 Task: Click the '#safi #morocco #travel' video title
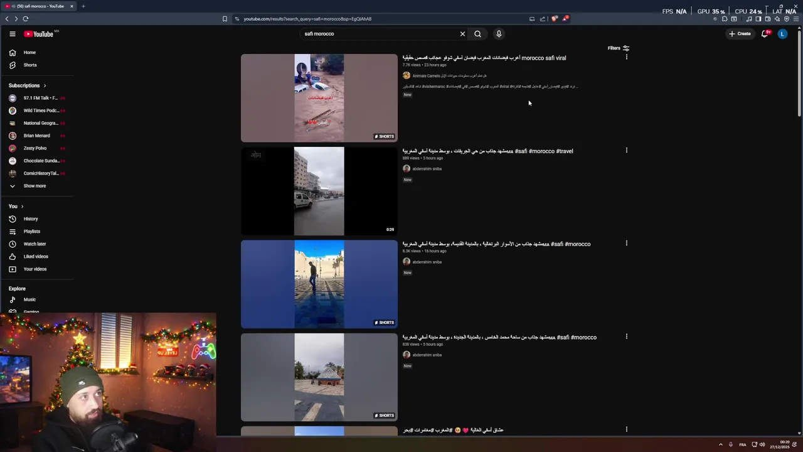click(487, 151)
